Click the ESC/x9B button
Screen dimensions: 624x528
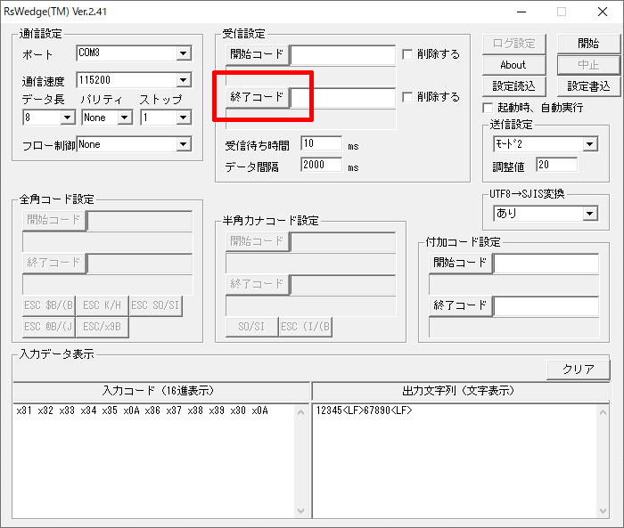point(102,327)
